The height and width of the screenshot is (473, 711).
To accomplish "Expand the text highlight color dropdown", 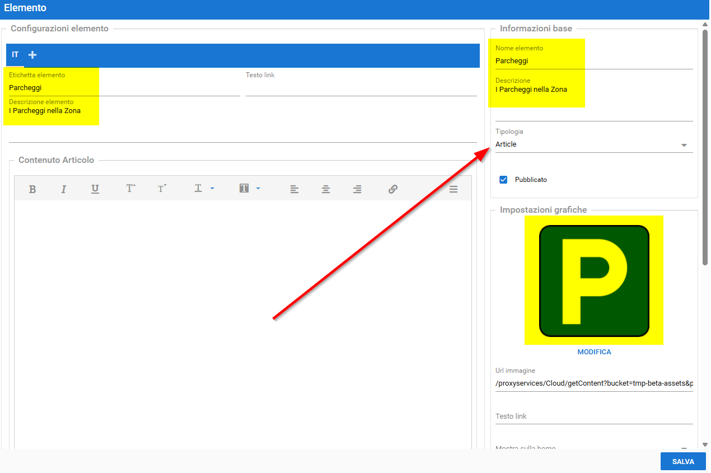I will [258, 189].
